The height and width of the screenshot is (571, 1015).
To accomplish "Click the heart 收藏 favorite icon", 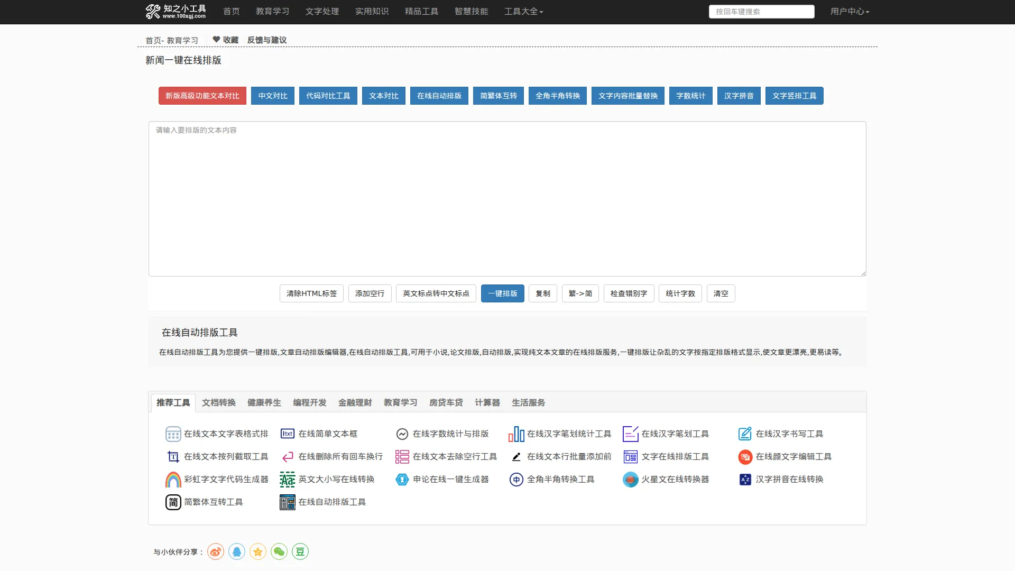I will [216, 40].
